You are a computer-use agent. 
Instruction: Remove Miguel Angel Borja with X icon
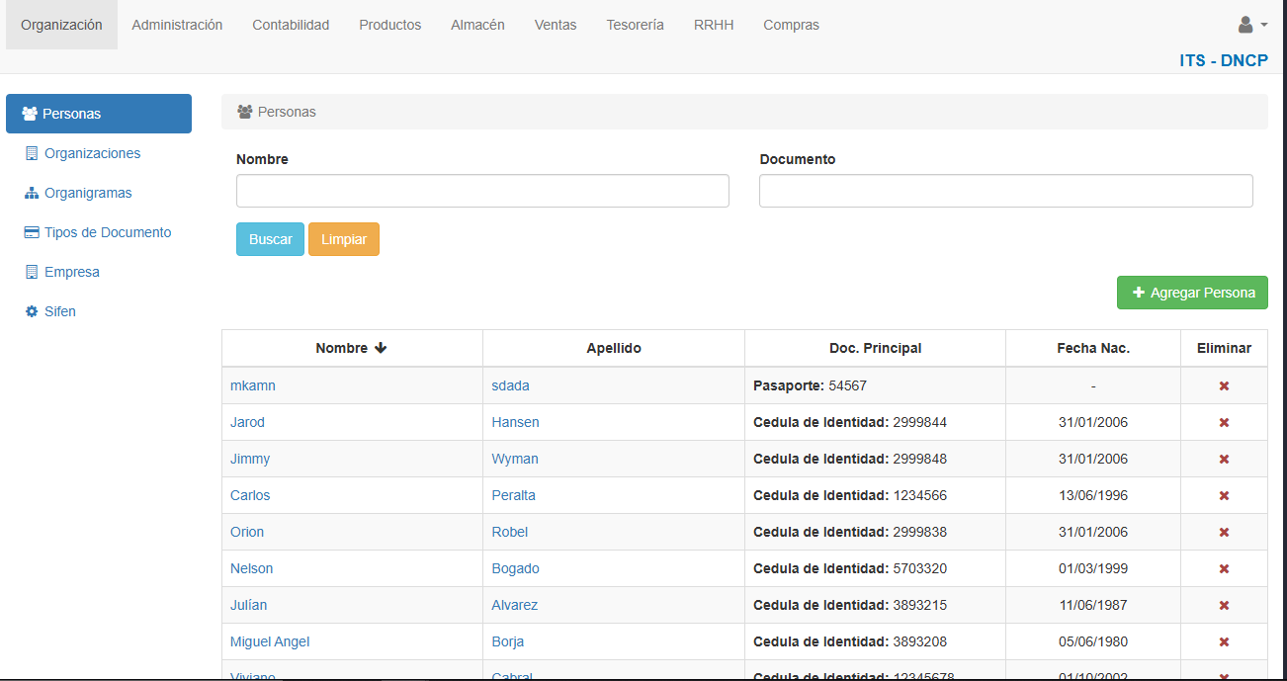click(x=1224, y=641)
